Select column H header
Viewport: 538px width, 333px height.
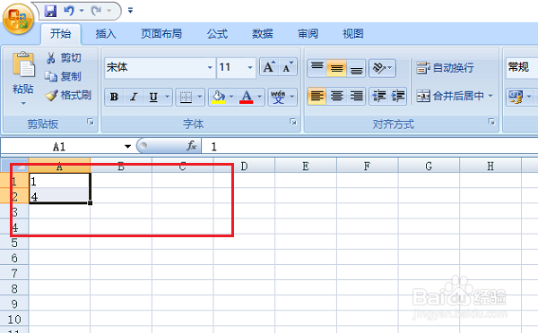[490, 166]
